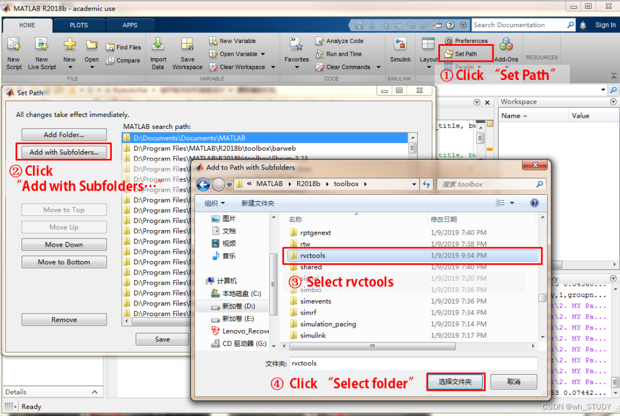620x416 pixels.
Task: Click Add Folder... button
Action: [x=64, y=134]
